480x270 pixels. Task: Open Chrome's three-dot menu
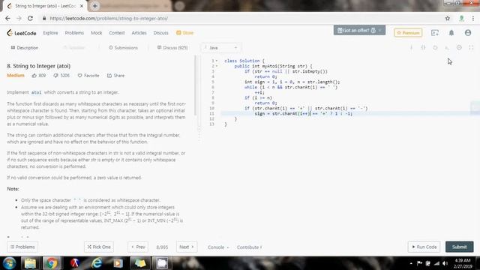(473, 18)
